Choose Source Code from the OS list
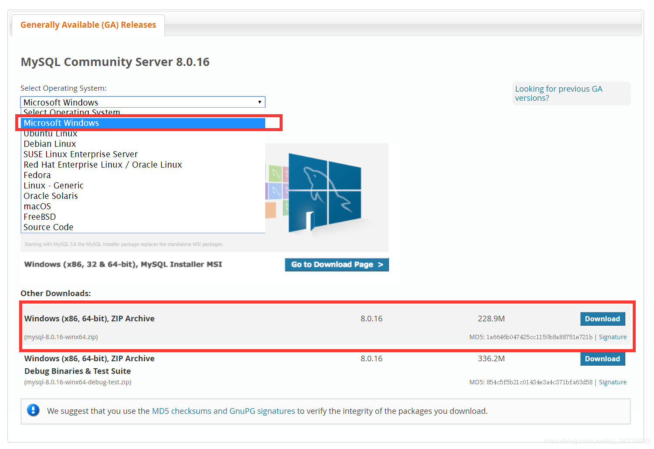654x449 pixels. coord(143,227)
